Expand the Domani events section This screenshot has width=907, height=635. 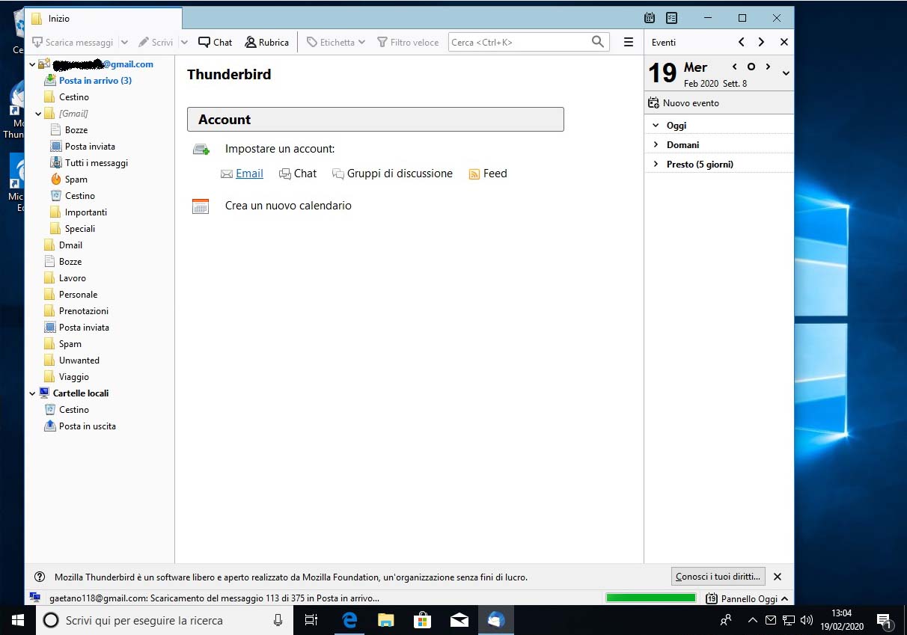coord(656,145)
